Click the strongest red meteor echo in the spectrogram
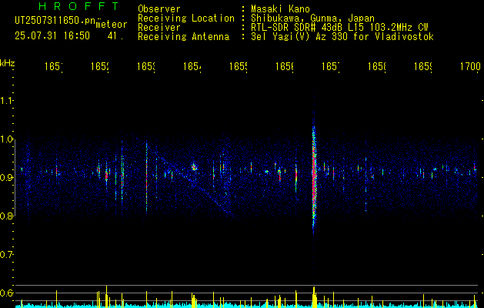 [x=314, y=176]
